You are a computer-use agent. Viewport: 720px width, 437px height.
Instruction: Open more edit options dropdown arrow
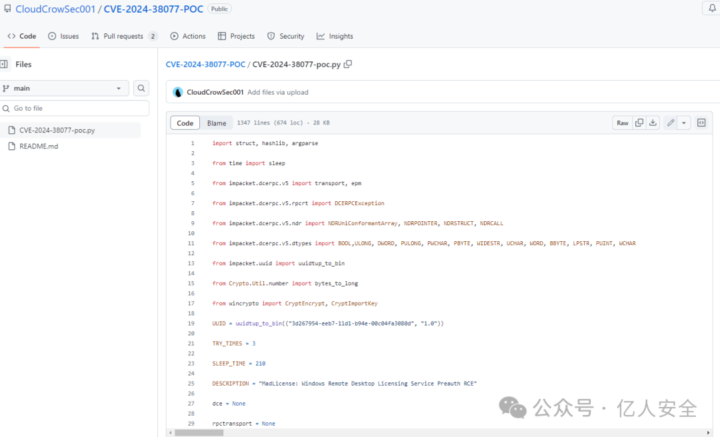coord(684,123)
